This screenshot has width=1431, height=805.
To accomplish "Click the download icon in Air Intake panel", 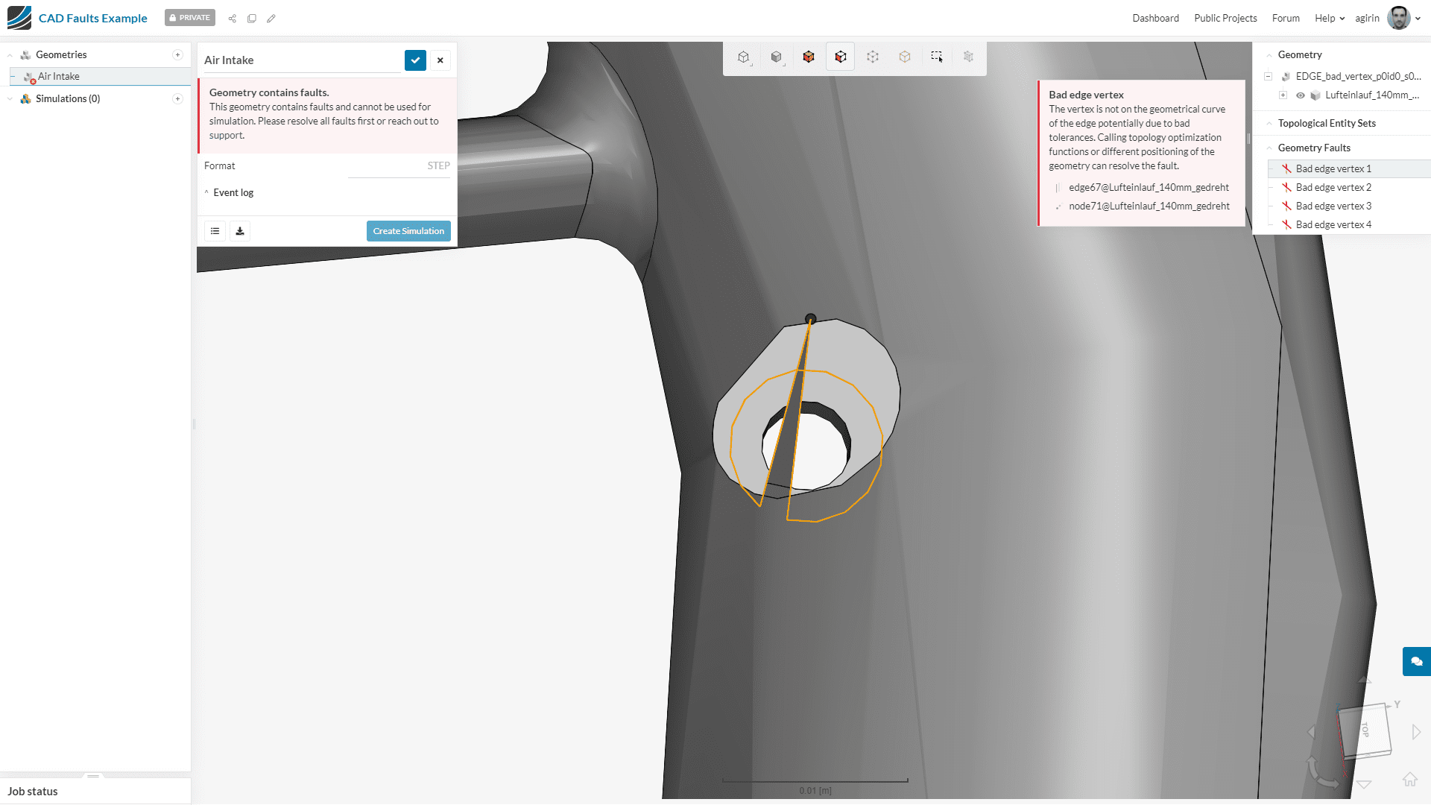I will click(x=240, y=231).
